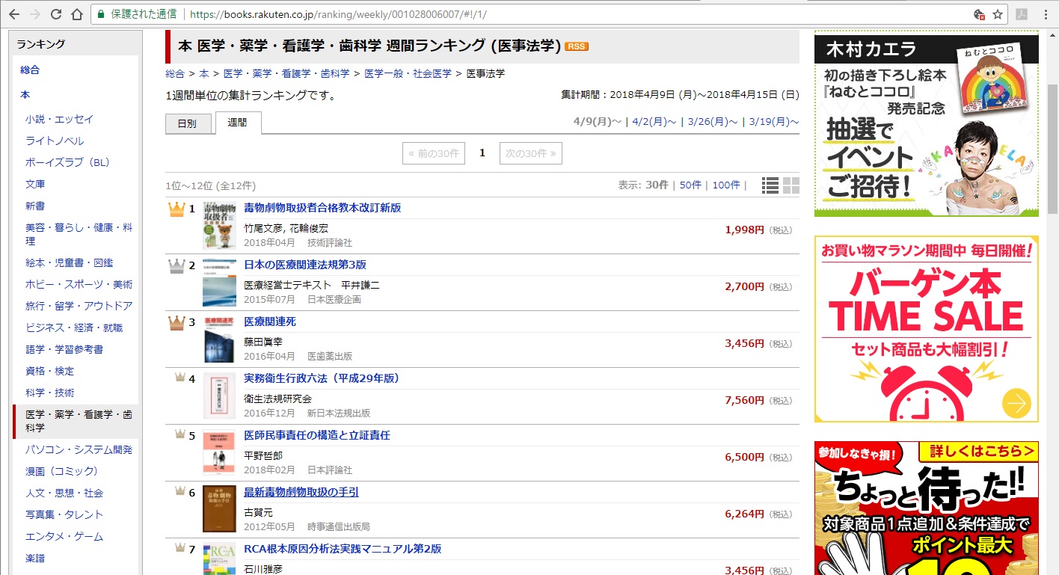Open sidebar 漫画（コミック） category

coord(61,471)
